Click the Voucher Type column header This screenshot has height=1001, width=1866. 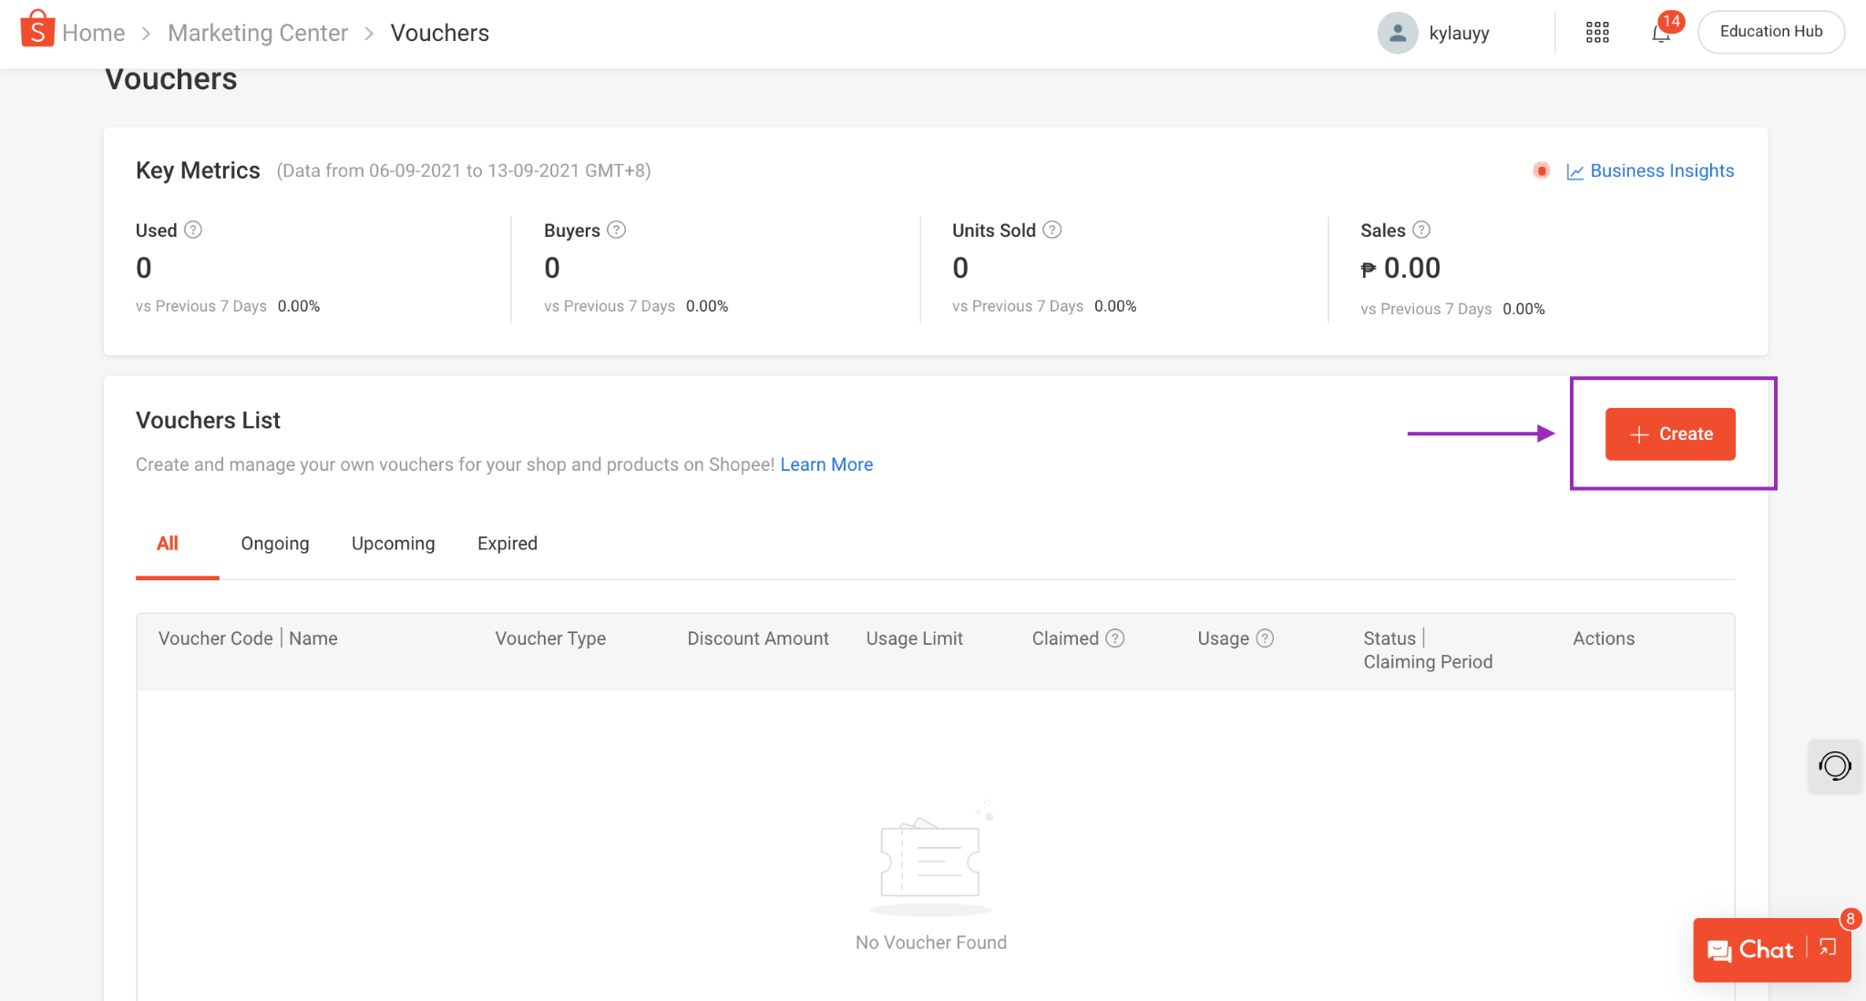550,638
